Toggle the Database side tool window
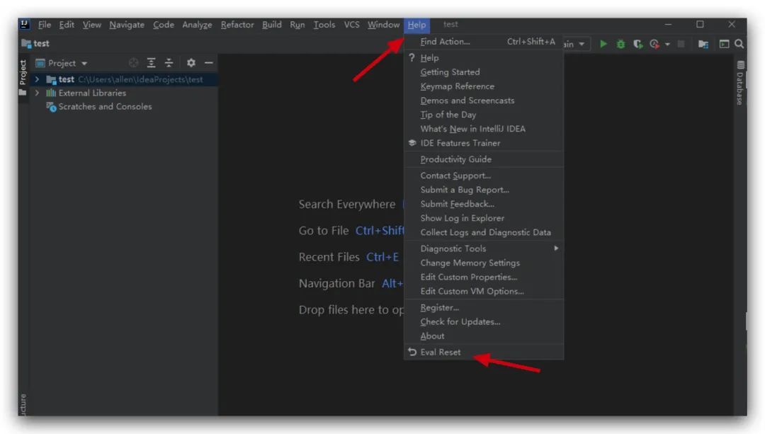This screenshot has height=434, width=765. [740, 84]
